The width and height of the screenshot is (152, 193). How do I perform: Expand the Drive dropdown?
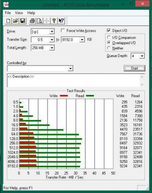[x=52, y=32]
